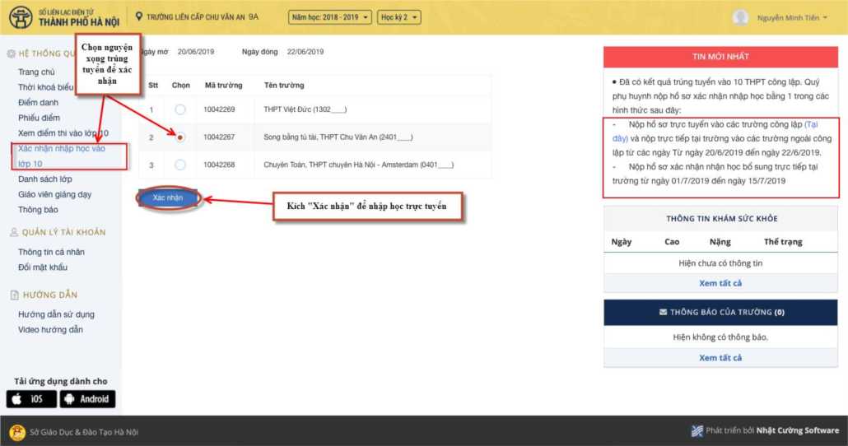This screenshot has width=848, height=446.
Task: Select the THPT Việt Đức radio button
Action: pos(180,109)
